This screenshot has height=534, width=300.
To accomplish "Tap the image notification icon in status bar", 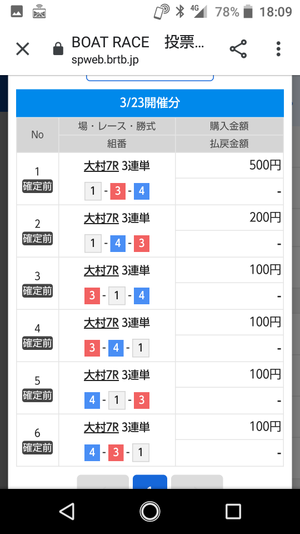I will pyautogui.click(x=17, y=12).
